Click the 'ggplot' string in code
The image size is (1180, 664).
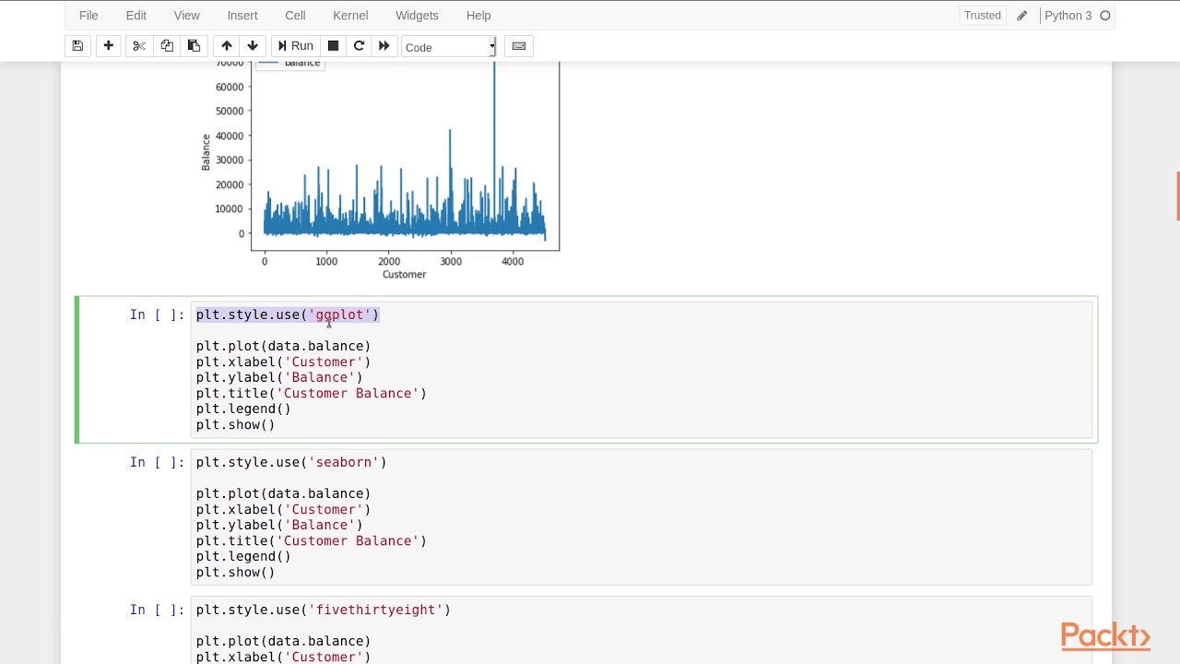[x=339, y=314]
